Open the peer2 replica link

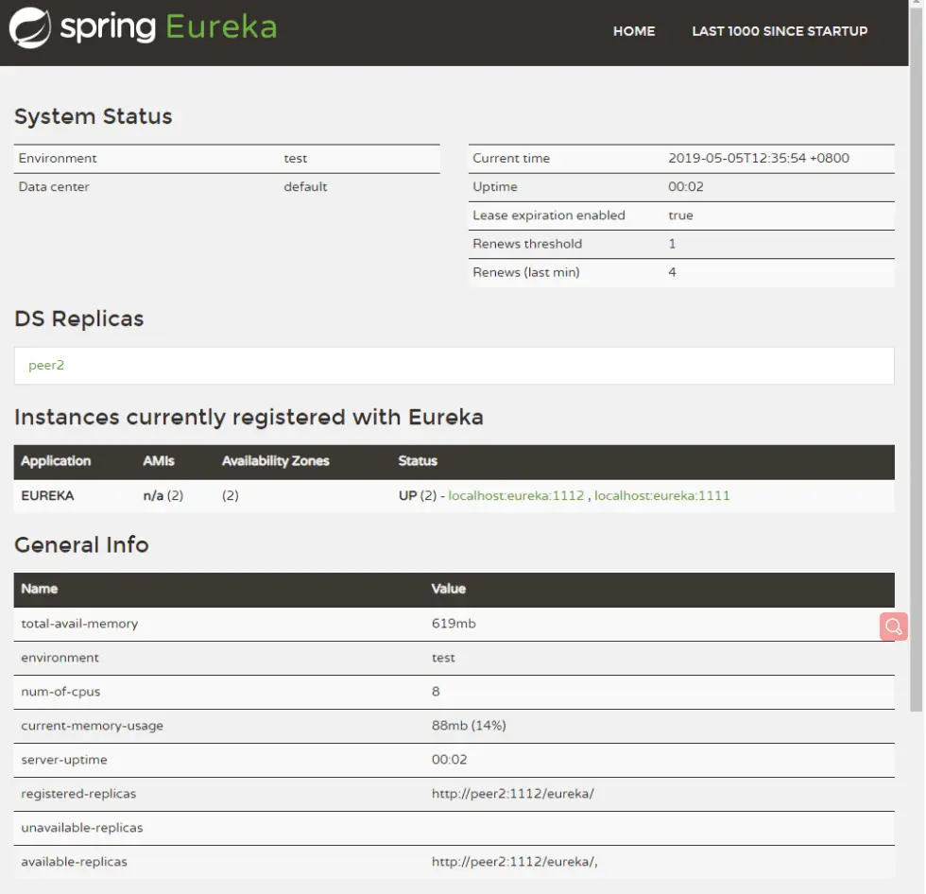[x=46, y=365]
